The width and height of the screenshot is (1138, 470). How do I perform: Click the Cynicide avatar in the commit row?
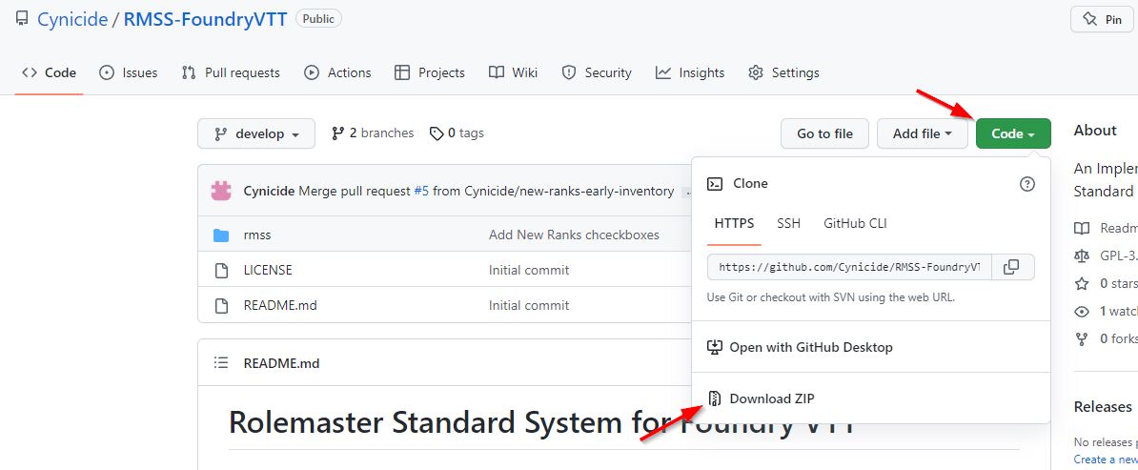point(221,191)
